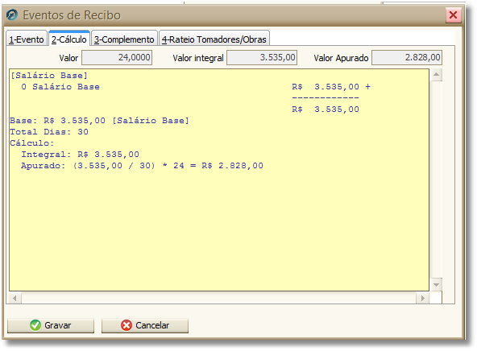Click the vertical scrollbar track

[436, 180]
